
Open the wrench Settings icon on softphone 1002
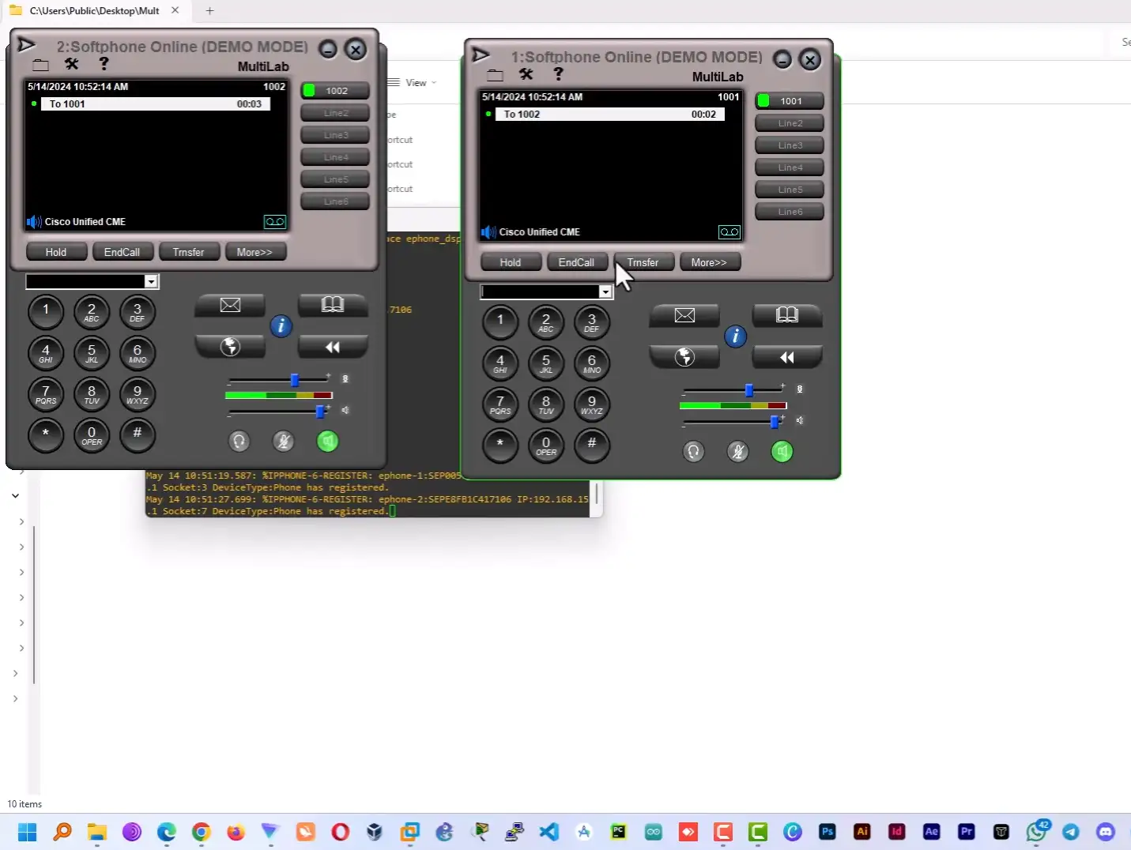[71, 64]
